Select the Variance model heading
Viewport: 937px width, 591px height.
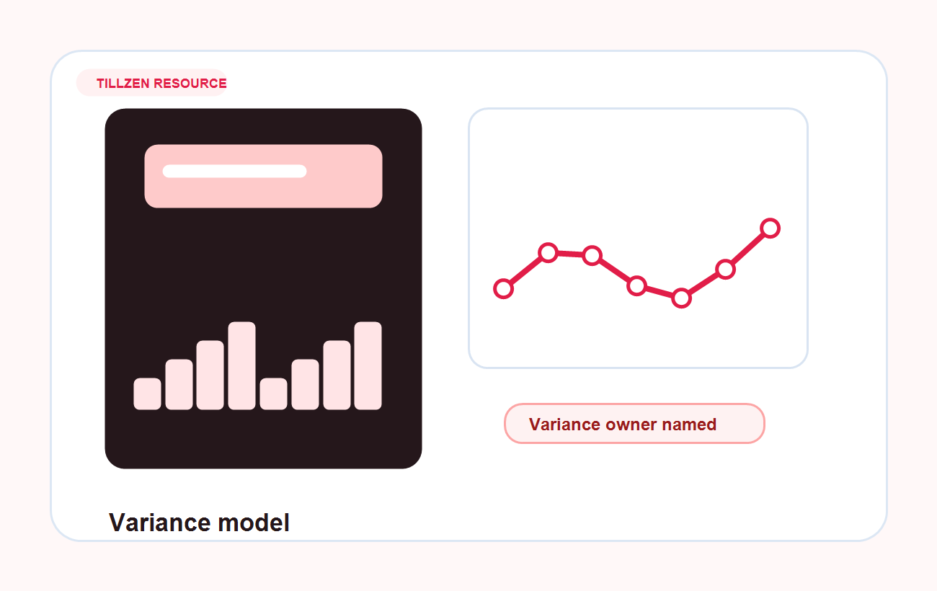pyautogui.click(x=199, y=523)
